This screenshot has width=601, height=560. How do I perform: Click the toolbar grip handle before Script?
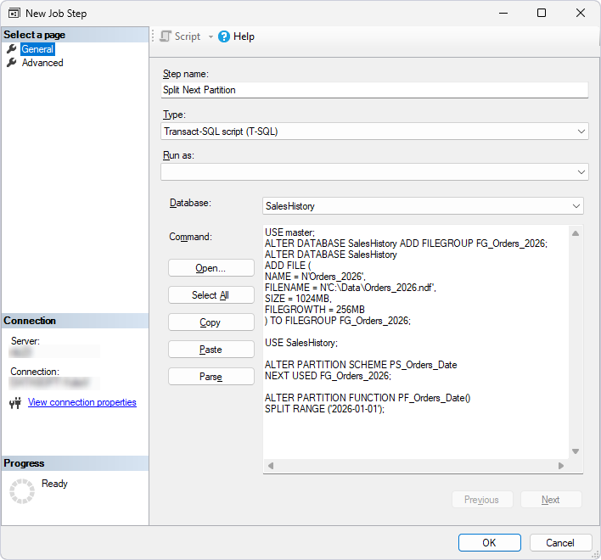(153, 36)
